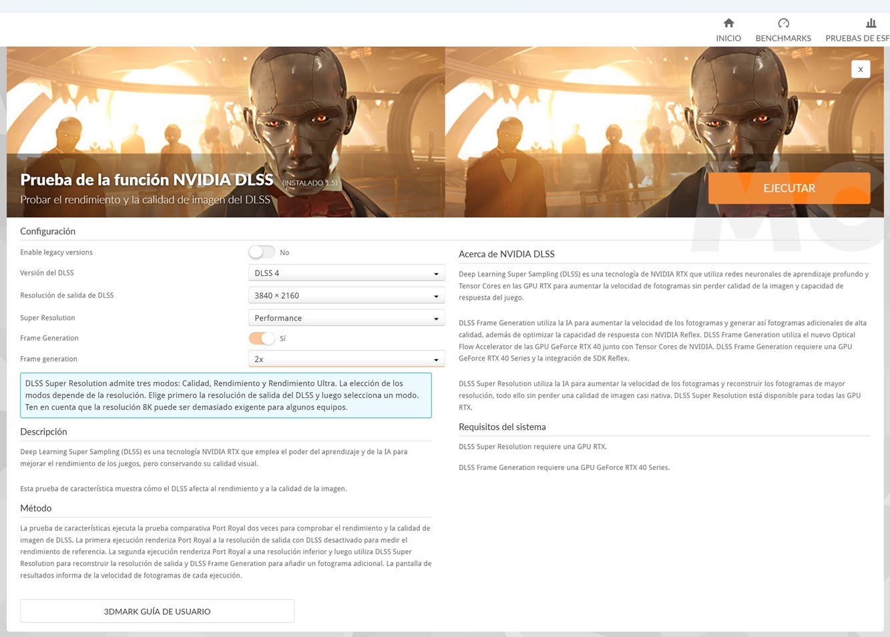Expand the 3840 × 2160 output resolution dropdown
890x637 pixels.
click(x=346, y=296)
